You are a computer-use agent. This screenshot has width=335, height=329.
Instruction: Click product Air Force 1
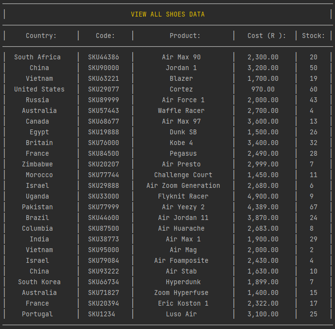[x=183, y=100]
